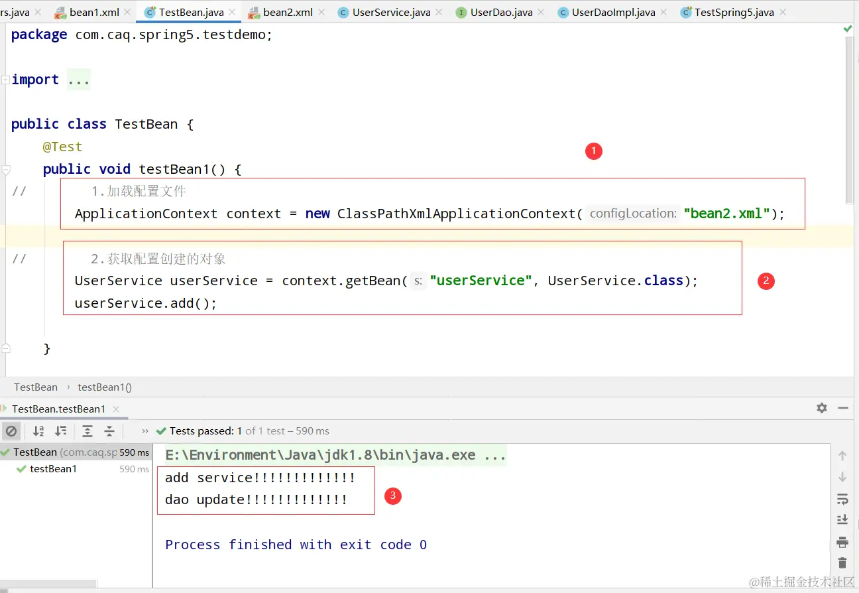Close the TestBean.testBean1 run tab
Image resolution: width=859 pixels, height=593 pixels.
click(116, 409)
